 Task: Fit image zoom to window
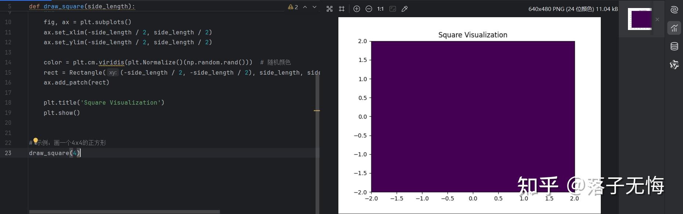393,9
